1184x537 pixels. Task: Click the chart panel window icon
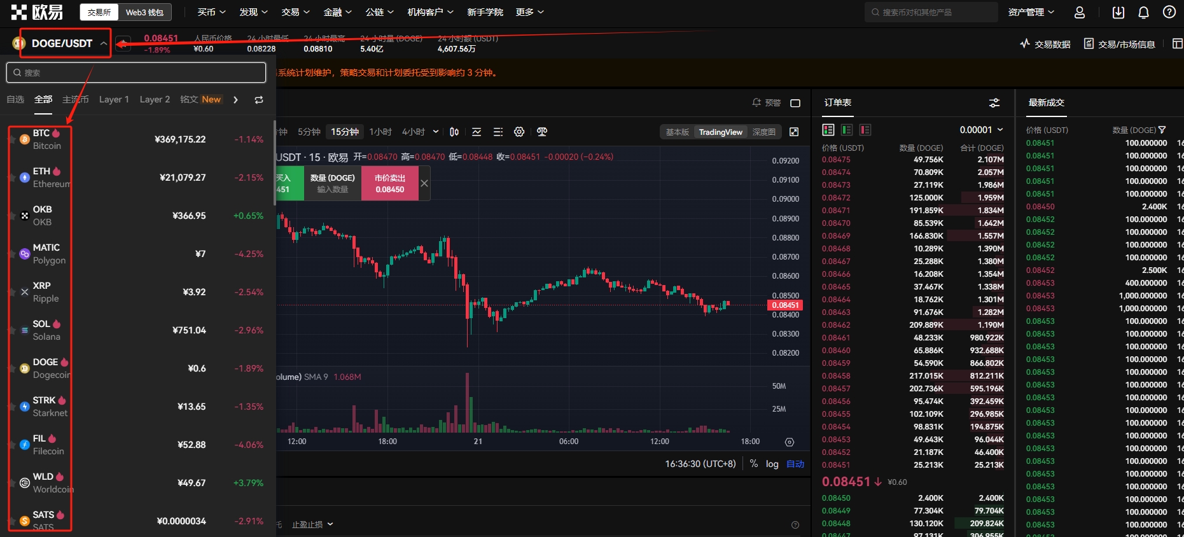(795, 103)
